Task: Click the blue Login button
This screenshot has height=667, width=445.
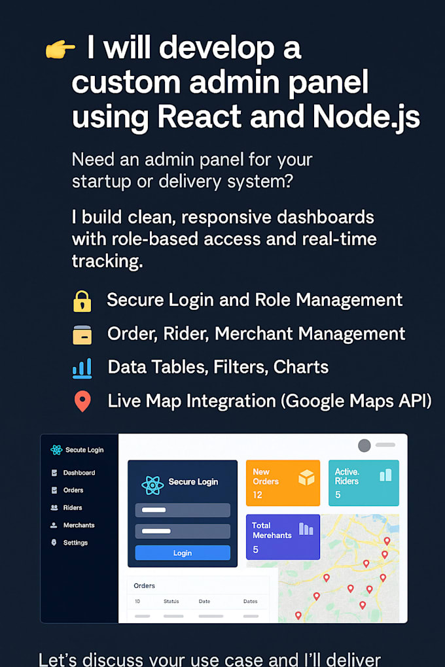Action: coord(183,553)
